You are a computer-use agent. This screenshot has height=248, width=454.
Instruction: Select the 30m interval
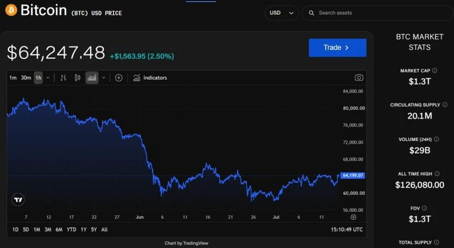coord(26,78)
